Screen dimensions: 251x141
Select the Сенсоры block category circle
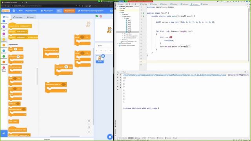[x=4, y=51]
